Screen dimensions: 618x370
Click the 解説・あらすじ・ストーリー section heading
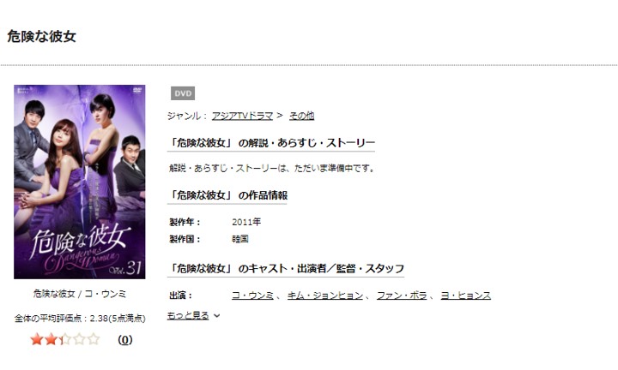(270, 143)
